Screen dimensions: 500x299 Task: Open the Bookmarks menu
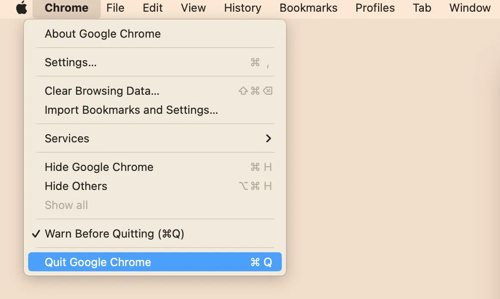[x=308, y=8]
